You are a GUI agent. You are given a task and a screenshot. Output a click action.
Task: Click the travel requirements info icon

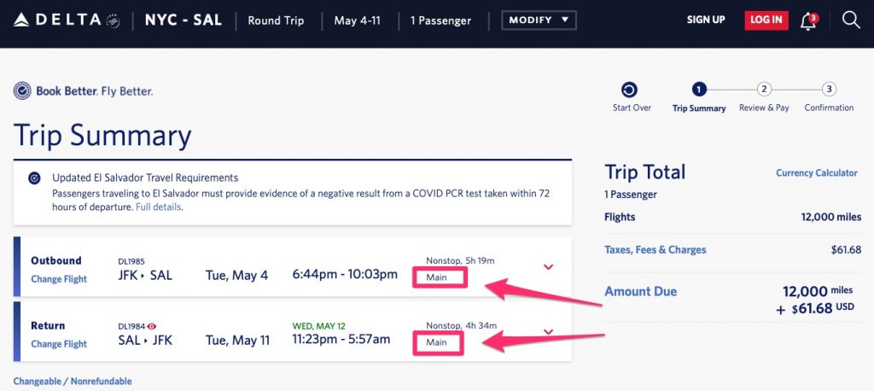pos(34,178)
